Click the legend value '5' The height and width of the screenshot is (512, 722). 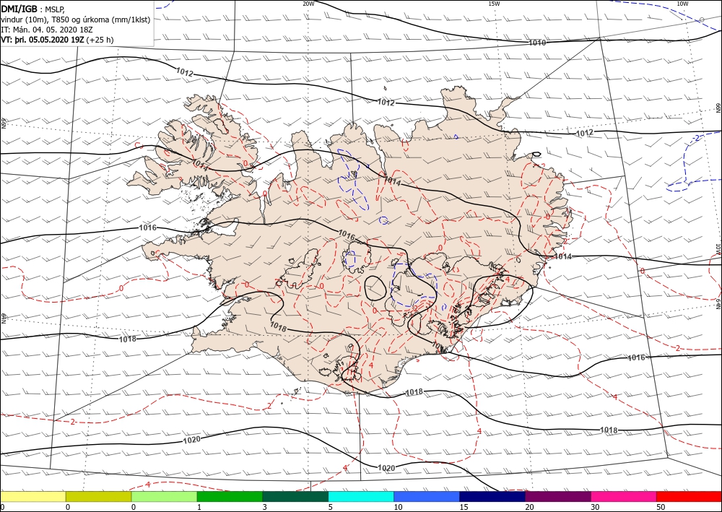pyautogui.click(x=330, y=507)
